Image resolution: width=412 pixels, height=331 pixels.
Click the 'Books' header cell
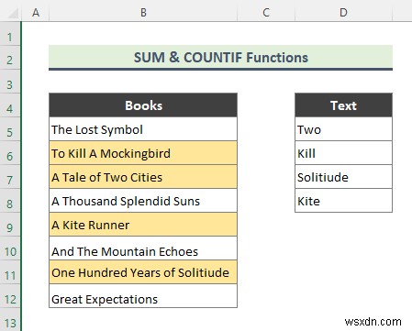click(143, 105)
